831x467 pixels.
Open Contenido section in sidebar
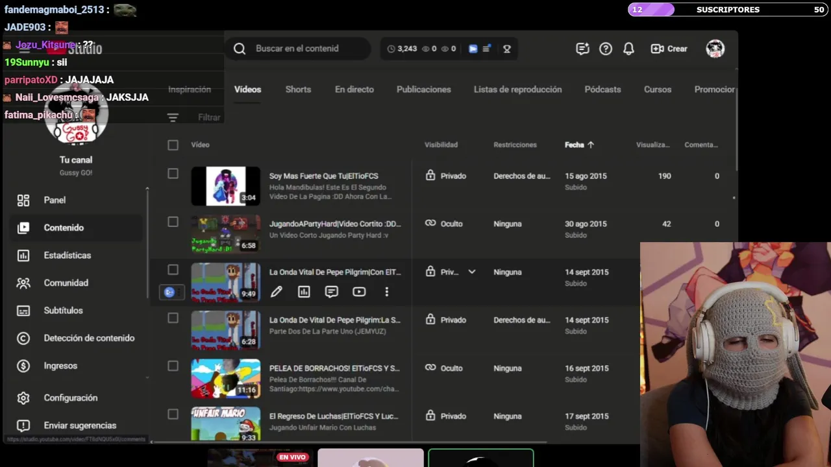coord(77,228)
